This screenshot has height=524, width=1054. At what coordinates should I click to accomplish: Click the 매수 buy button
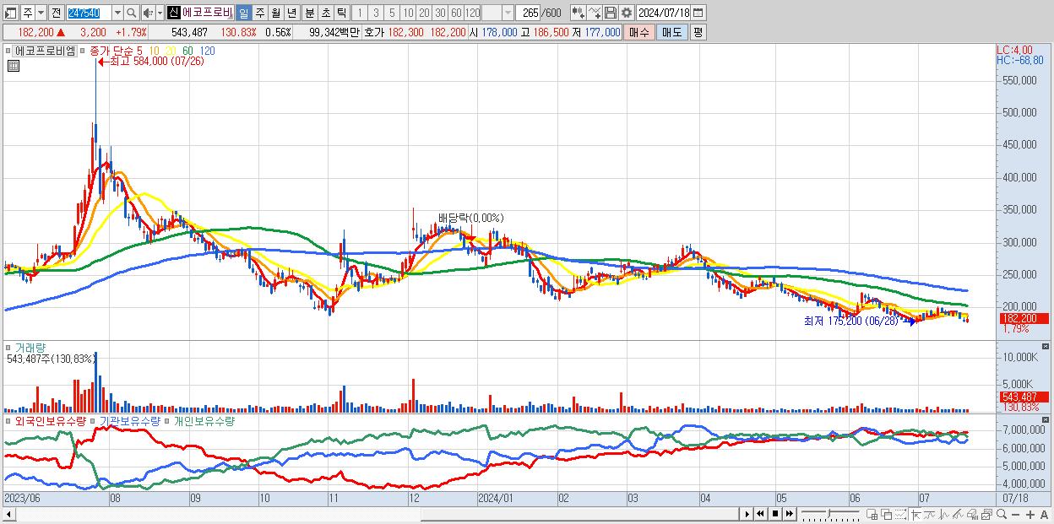click(x=639, y=32)
